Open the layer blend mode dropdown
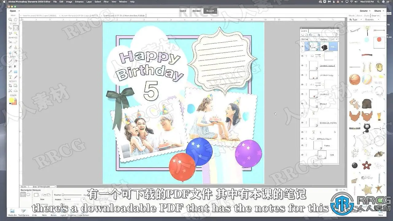Screen dimensions: 393x221 (309, 39)
